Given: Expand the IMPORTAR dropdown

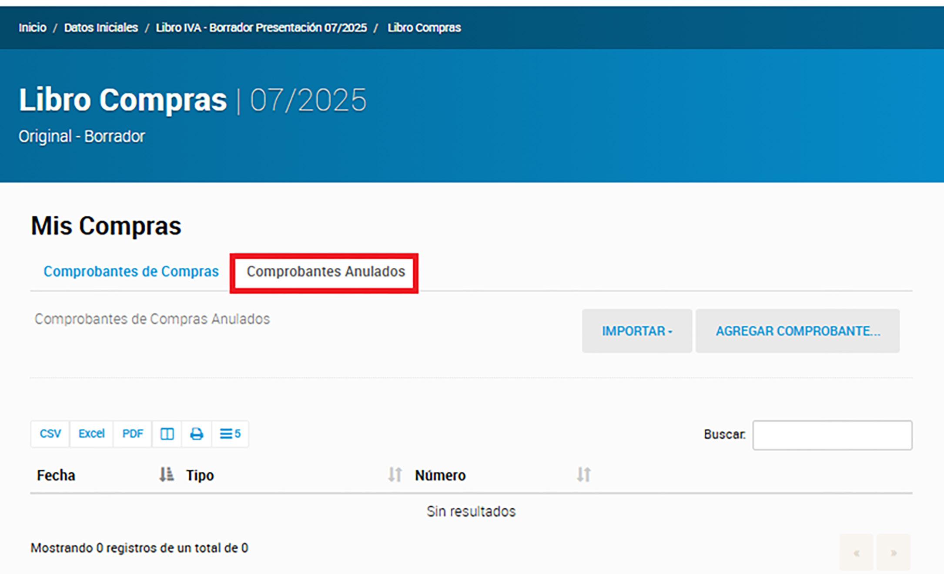Looking at the screenshot, I should coord(637,331).
